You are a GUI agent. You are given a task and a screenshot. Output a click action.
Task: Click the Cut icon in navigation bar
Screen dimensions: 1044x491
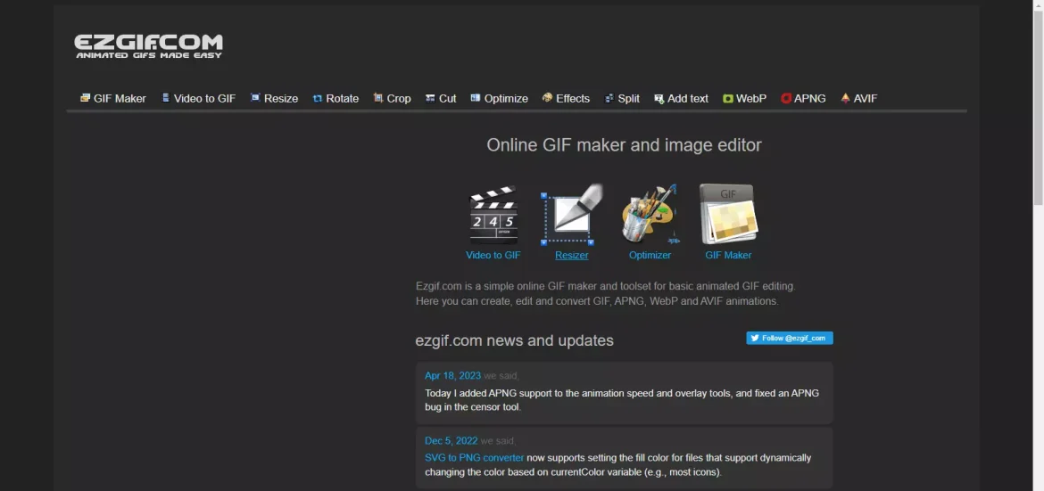point(430,98)
